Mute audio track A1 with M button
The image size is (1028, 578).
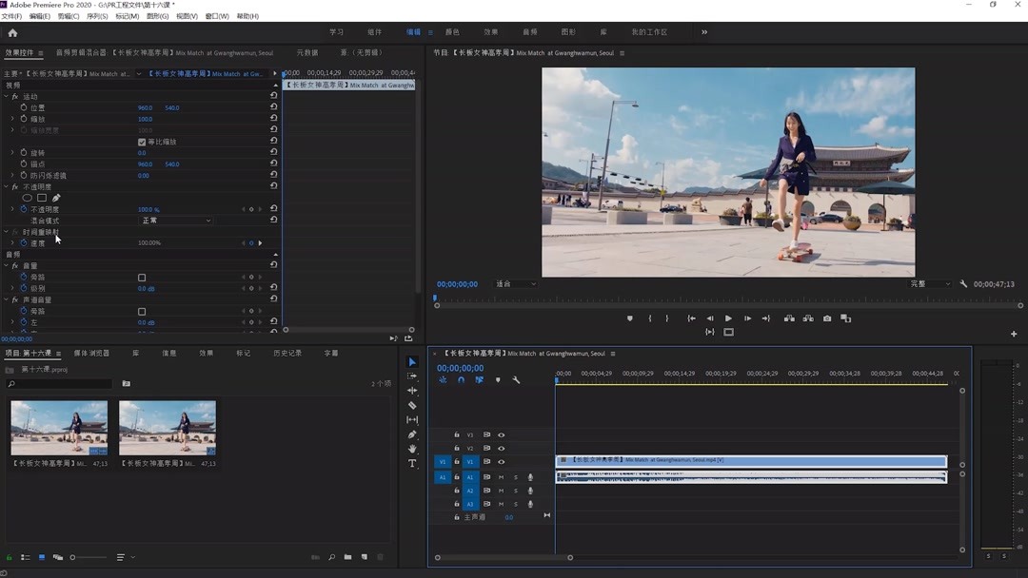[502, 477]
